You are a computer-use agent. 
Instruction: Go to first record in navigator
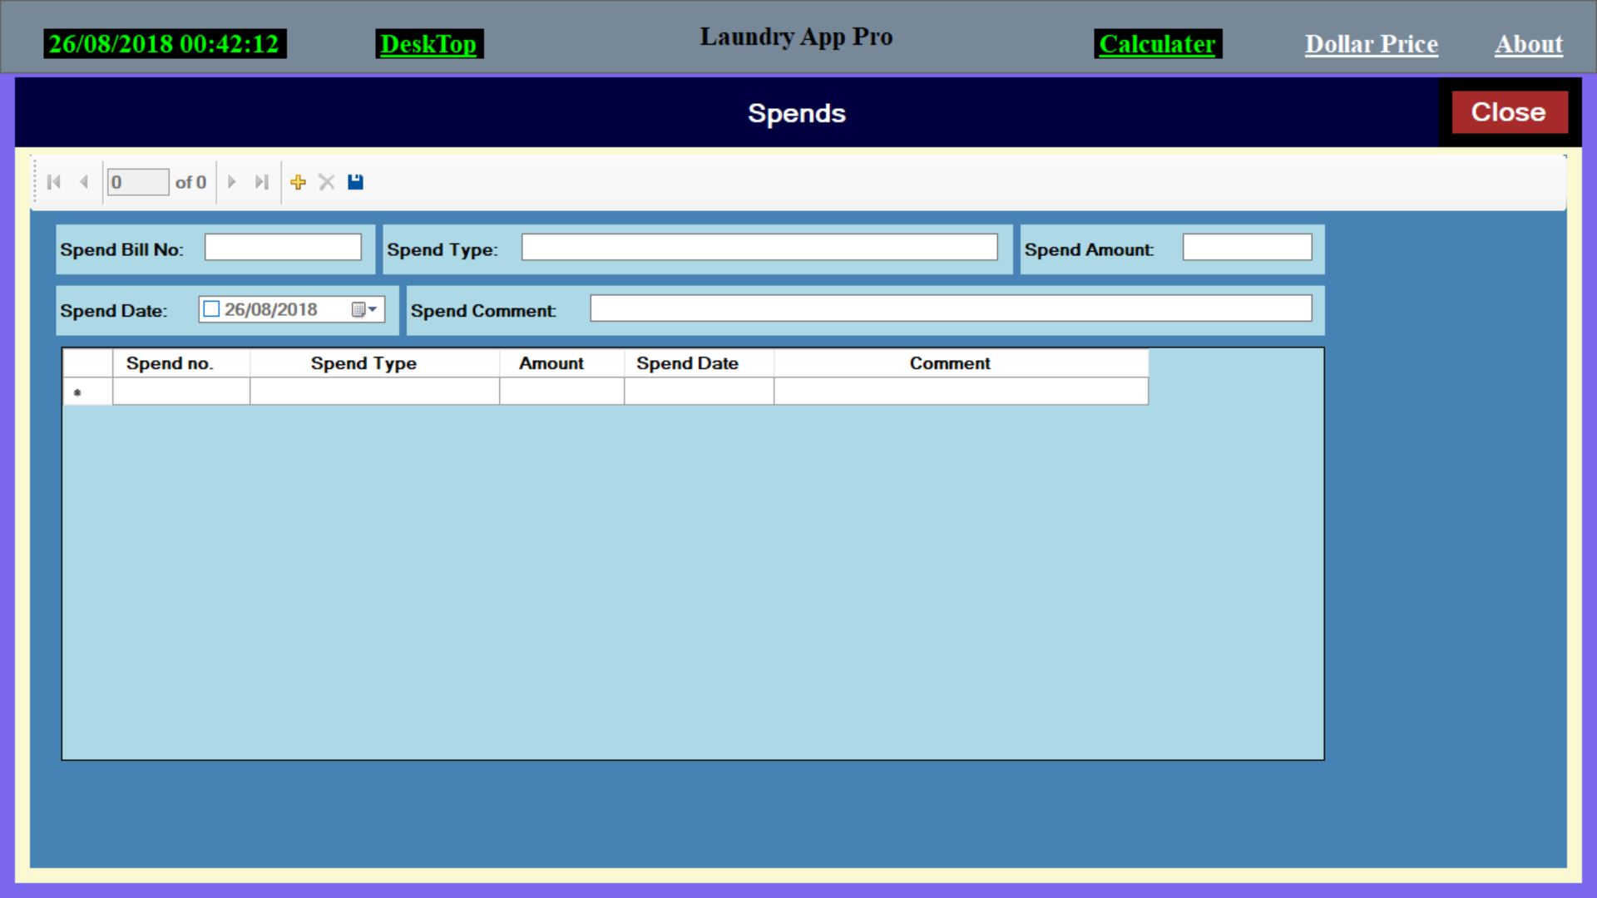pos(54,182)
